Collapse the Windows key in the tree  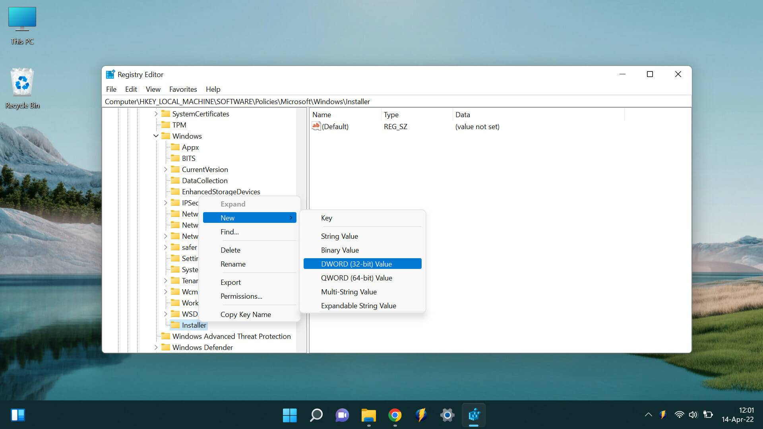pos(156,136)
